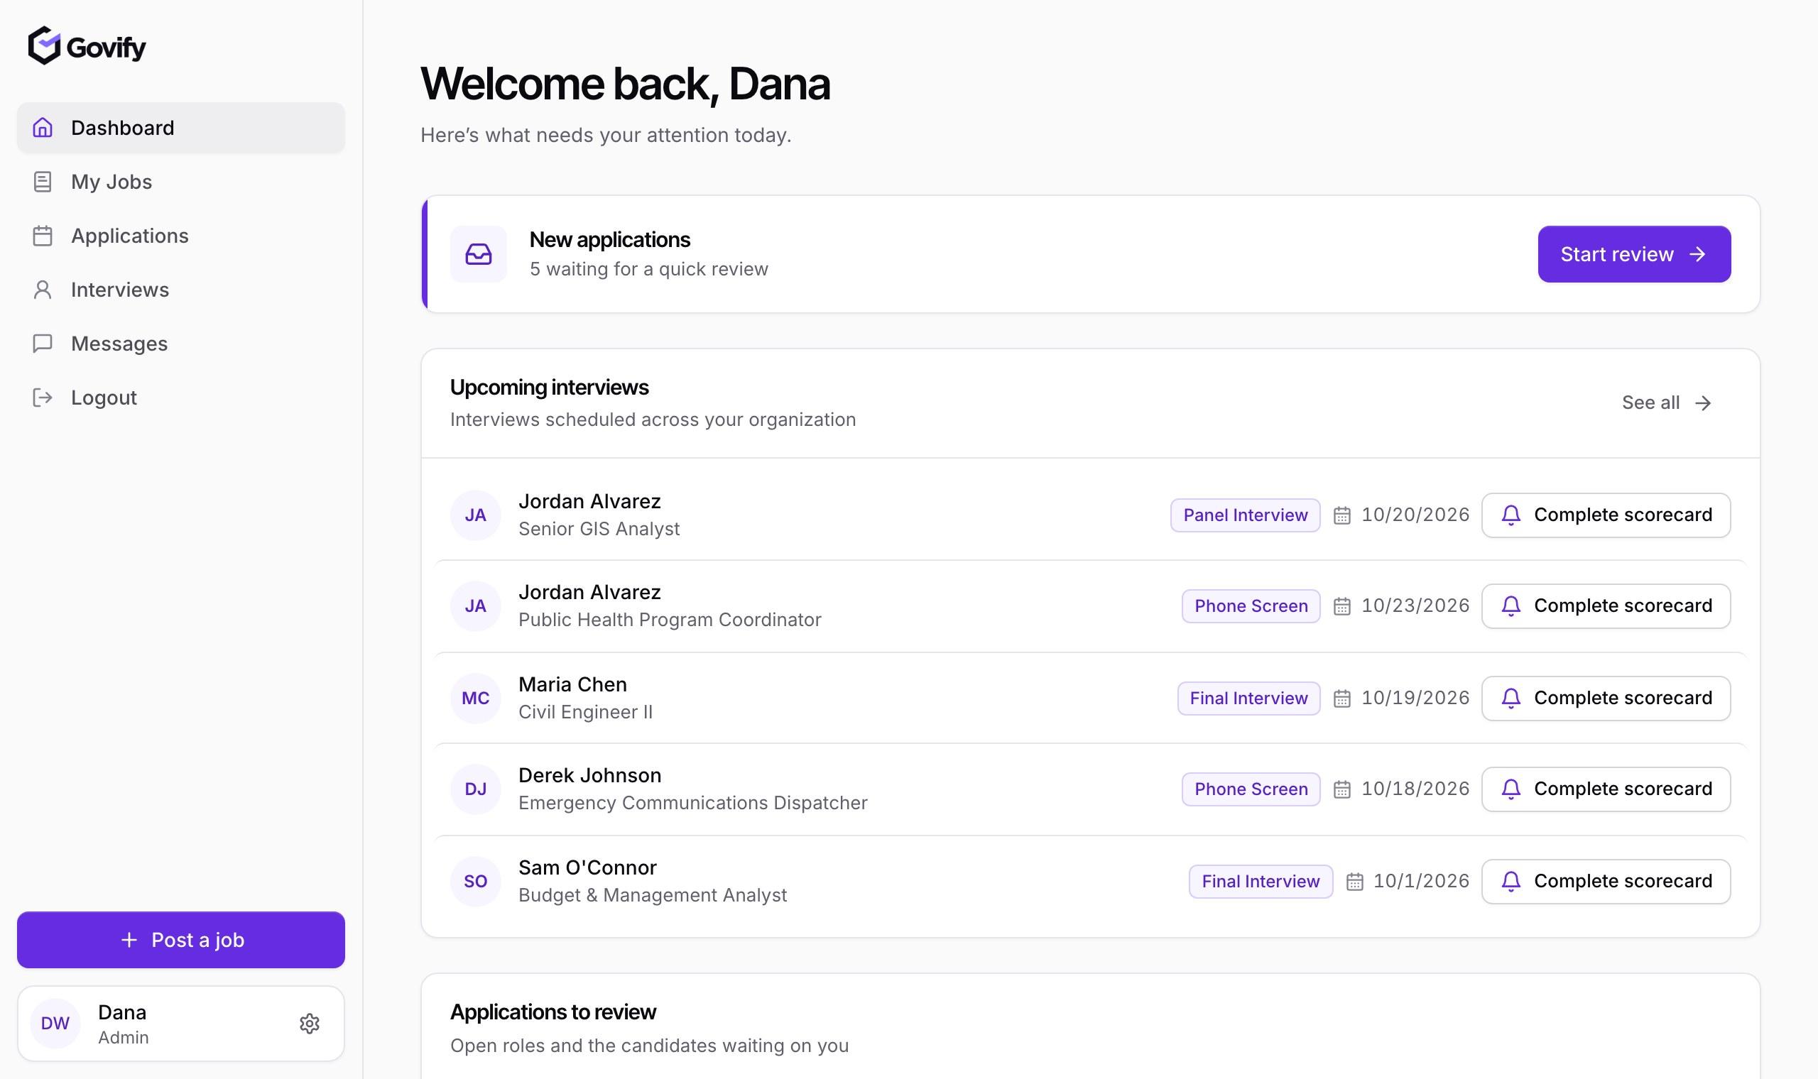The height and width of the screenshot is (1079, 1818).
Task: Click the date 10/23/2026
Action: pos(1415,606)
